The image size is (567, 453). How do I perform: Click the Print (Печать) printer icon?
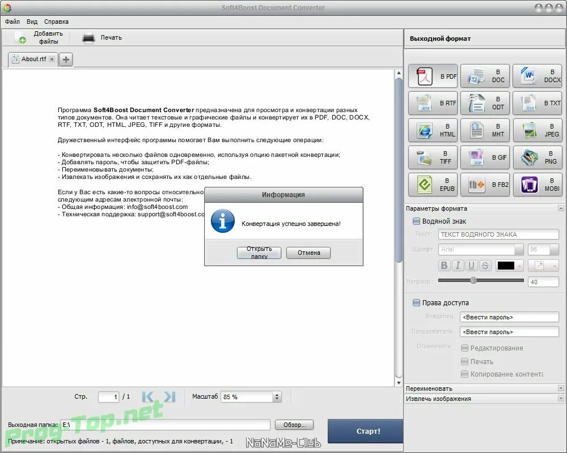88,38
